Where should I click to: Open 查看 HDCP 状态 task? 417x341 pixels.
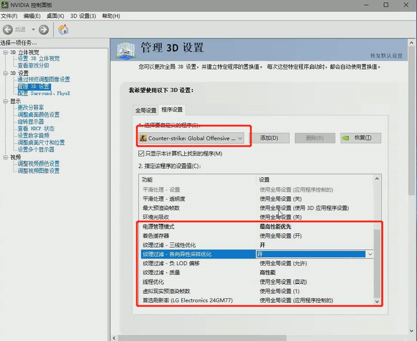(x=36, y=128)
